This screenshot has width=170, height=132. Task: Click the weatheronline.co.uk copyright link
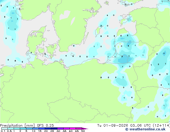coord(145,129)
